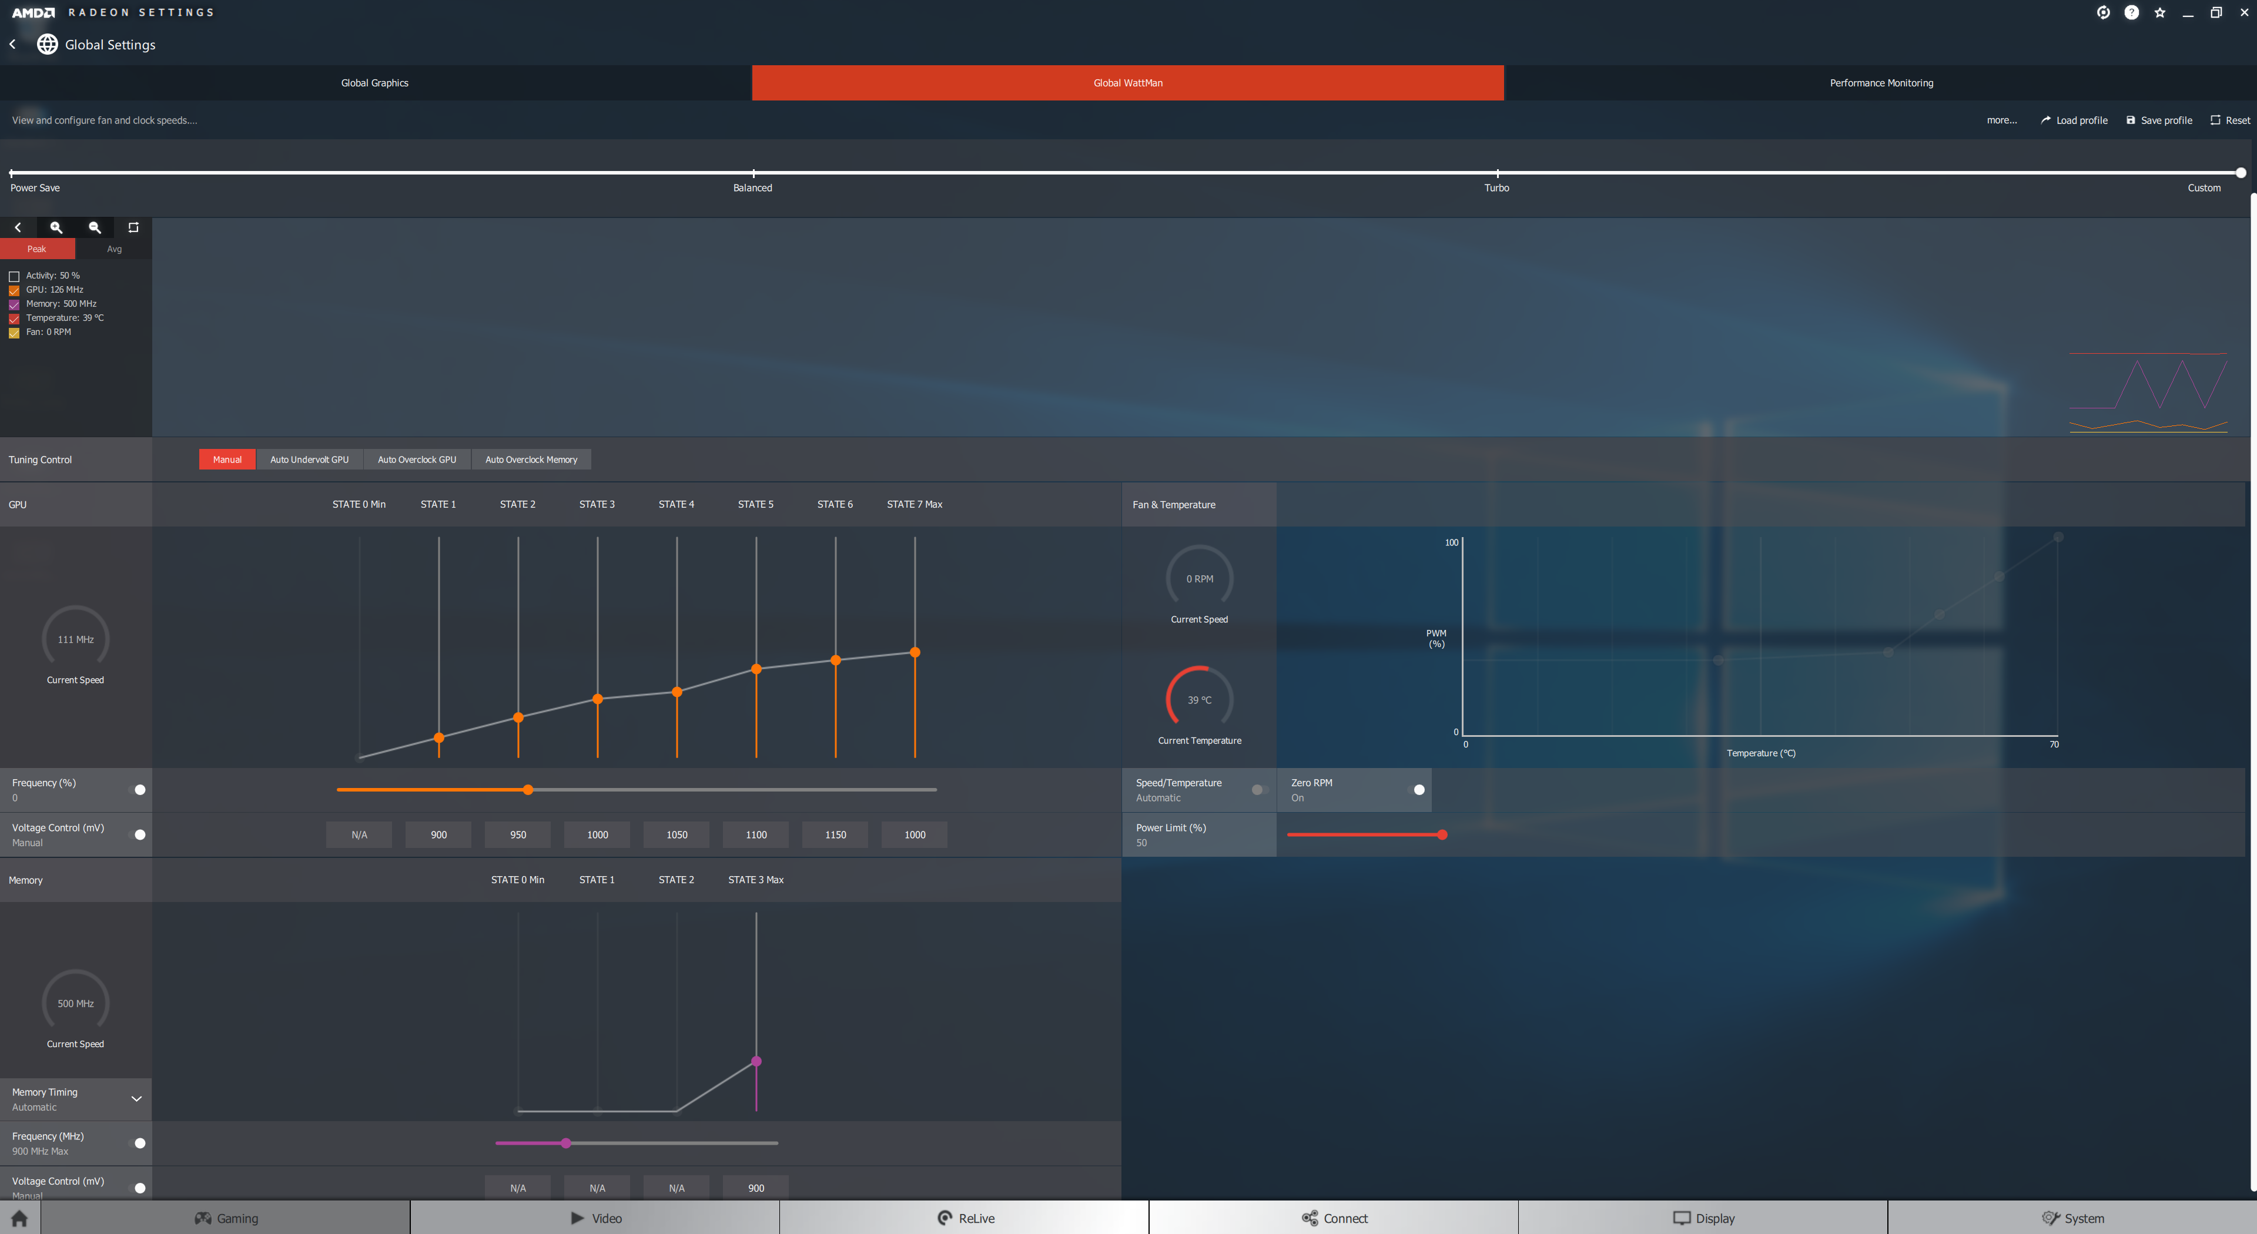Image resolution: width=2257 pixels, height=1234 pixels.
Task: Open help via the question mark icon
Action: [2132, 12]
